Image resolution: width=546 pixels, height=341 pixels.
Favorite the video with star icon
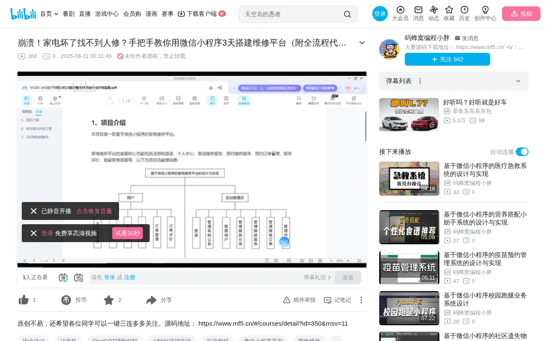click(x=109, y=300)
